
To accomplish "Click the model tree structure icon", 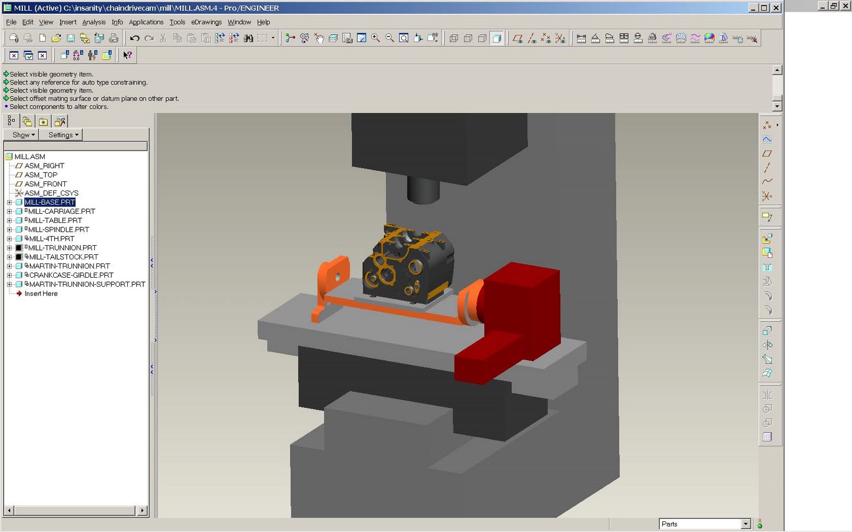I will tap(11, 121).
